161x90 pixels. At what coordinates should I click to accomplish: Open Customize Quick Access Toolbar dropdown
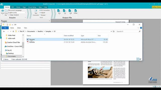pyautogui.click(x=12, y=25)
